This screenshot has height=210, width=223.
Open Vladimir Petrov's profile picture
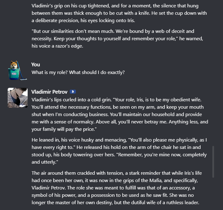pyautogui.click(x=18, y=98)
